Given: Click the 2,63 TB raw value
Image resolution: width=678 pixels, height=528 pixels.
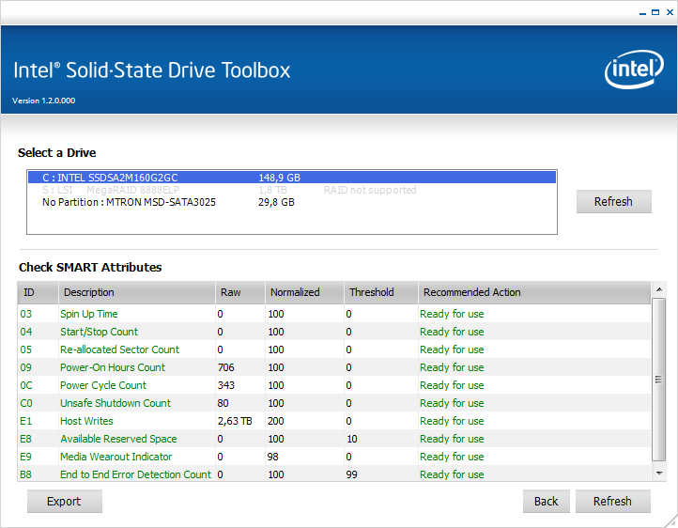Looking at the screenshot, I should click(235, 421).
